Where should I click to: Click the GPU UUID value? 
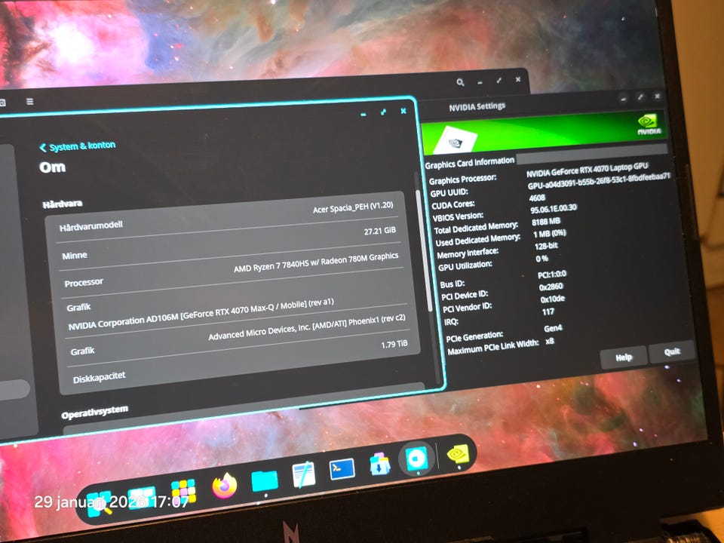(x=599, y=180)
